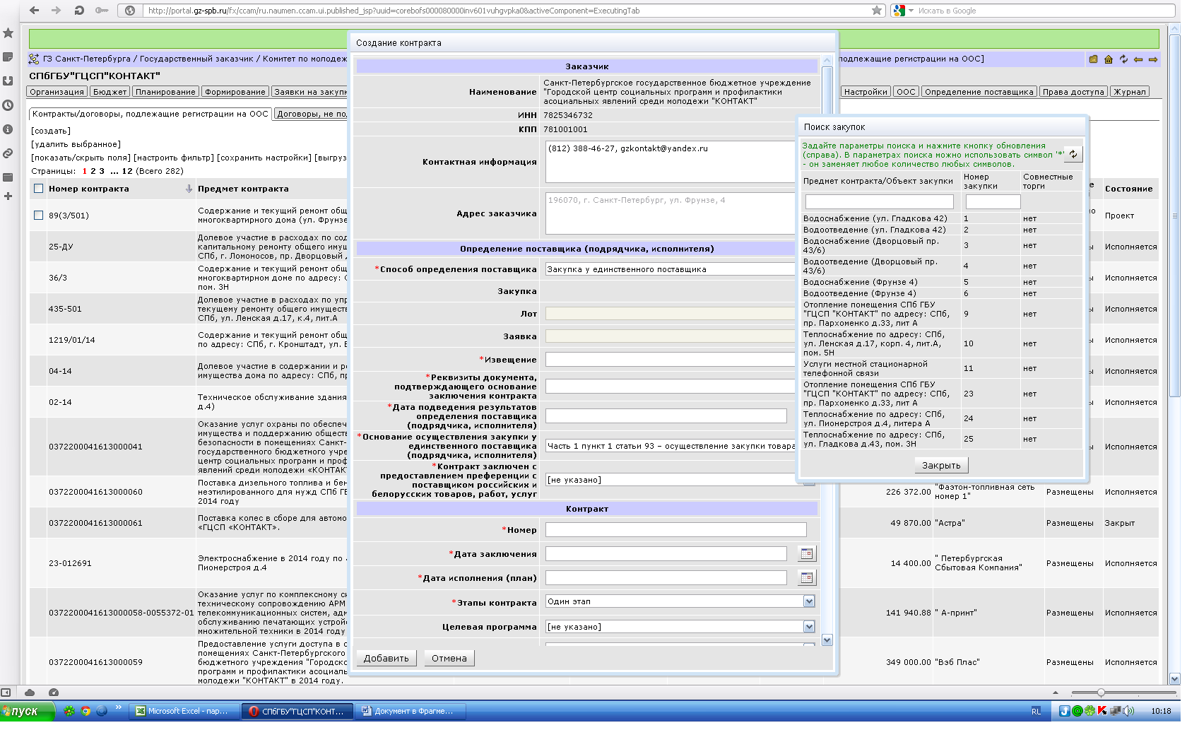The width and height of the screenshot is (1187, 742).
Task: Expand the Целевая программа dropdown
Action: click(x=809, y=627)
